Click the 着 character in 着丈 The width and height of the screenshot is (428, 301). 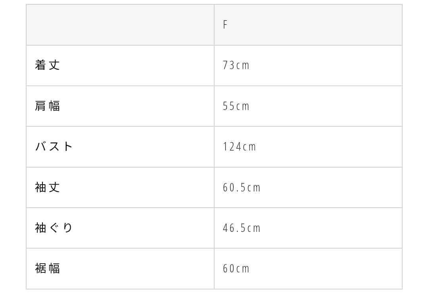[41, 65]
